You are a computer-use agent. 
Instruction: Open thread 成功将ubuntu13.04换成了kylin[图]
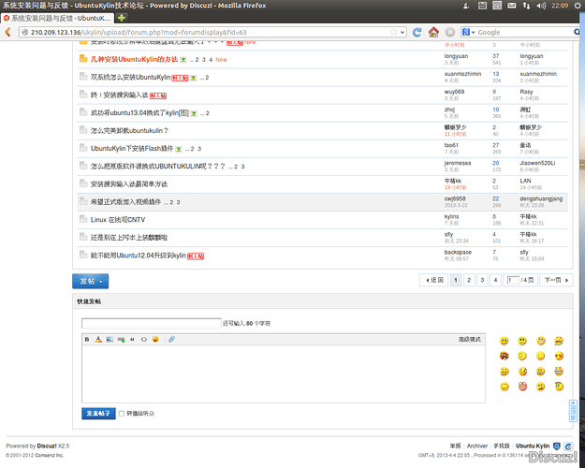click(139, 112)
